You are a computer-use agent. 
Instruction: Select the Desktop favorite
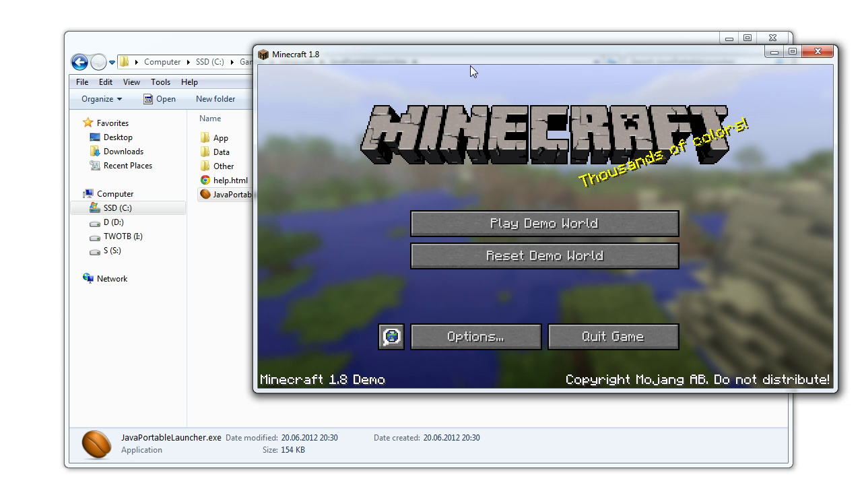tap(117, 137)
